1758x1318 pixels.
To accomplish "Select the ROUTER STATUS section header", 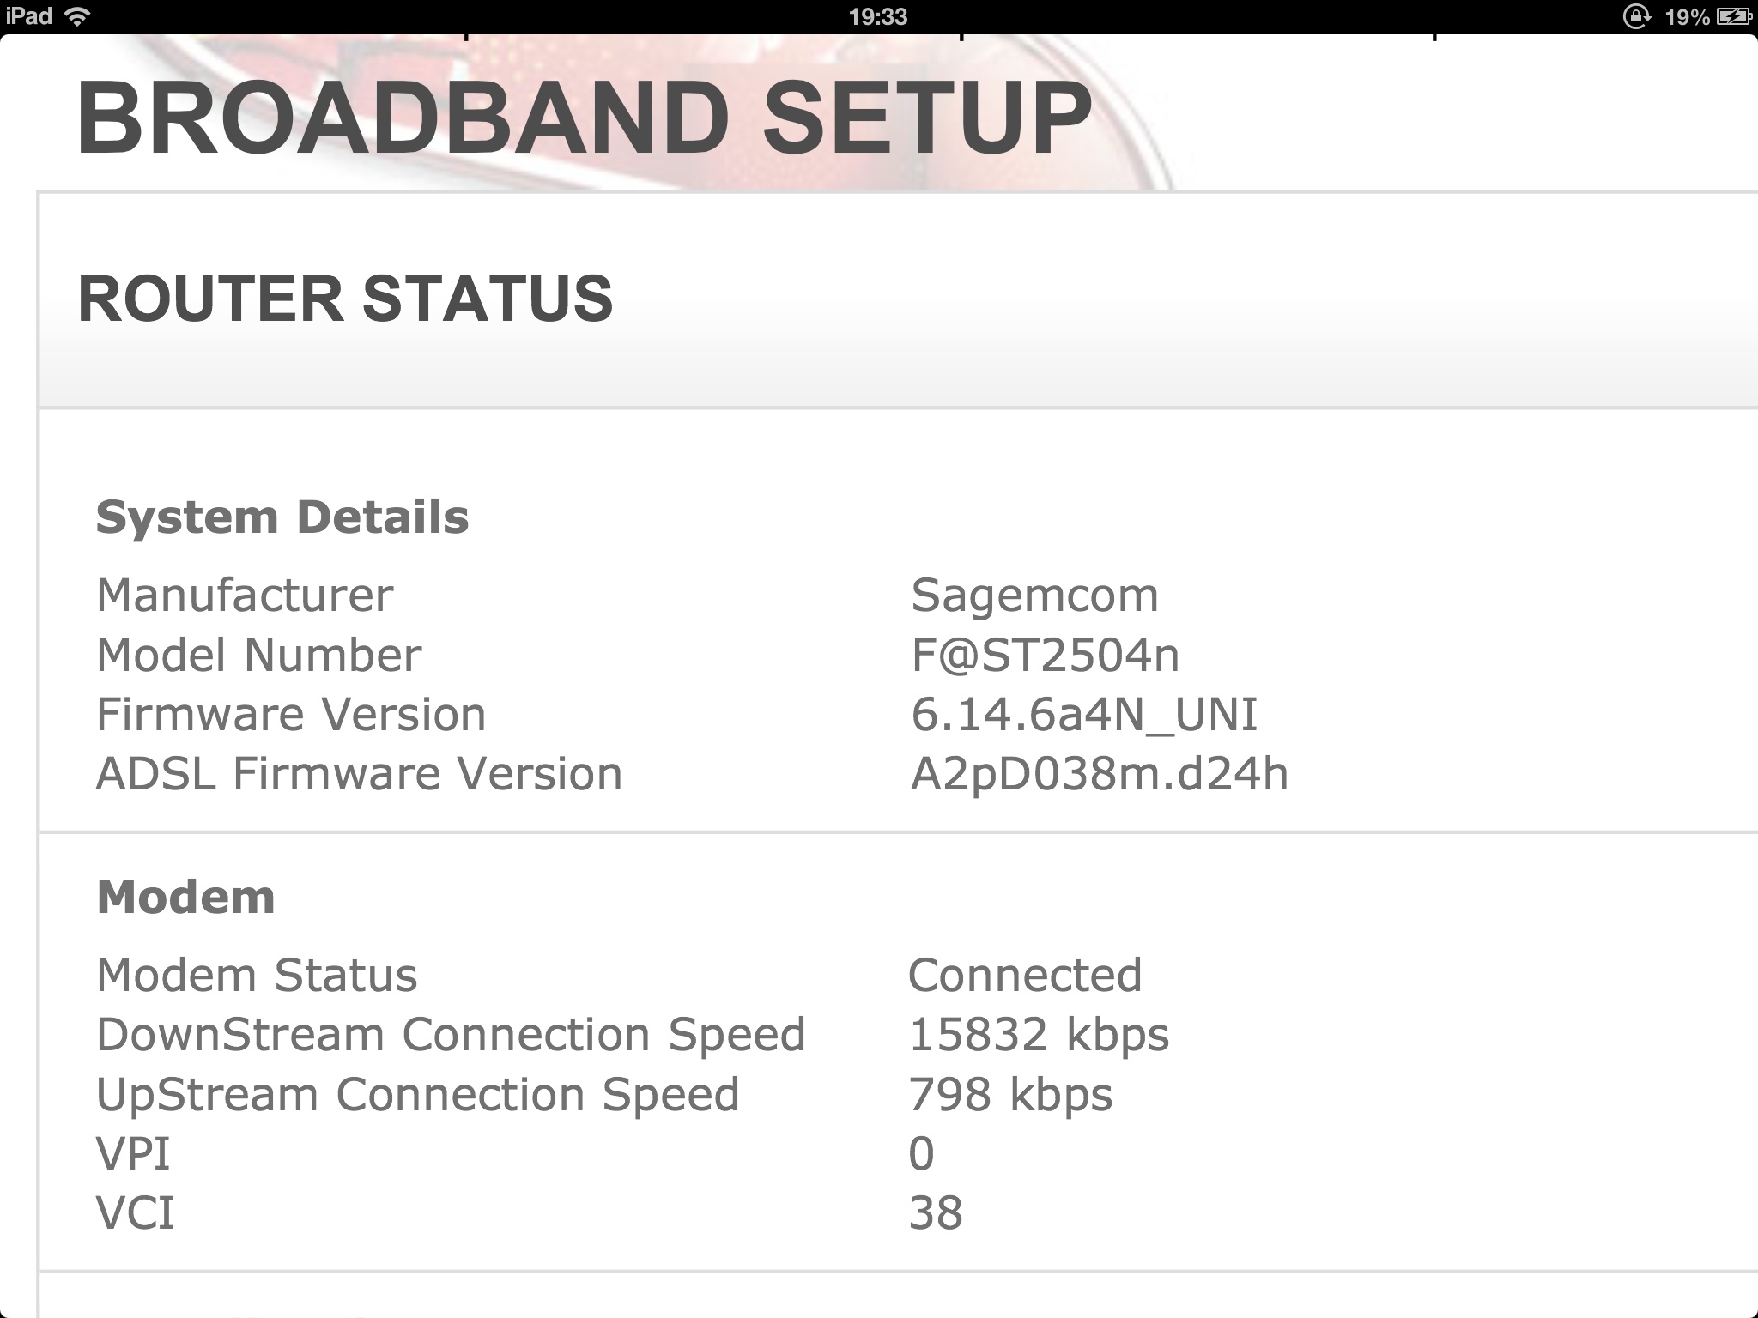I will (x=345, y=299).
